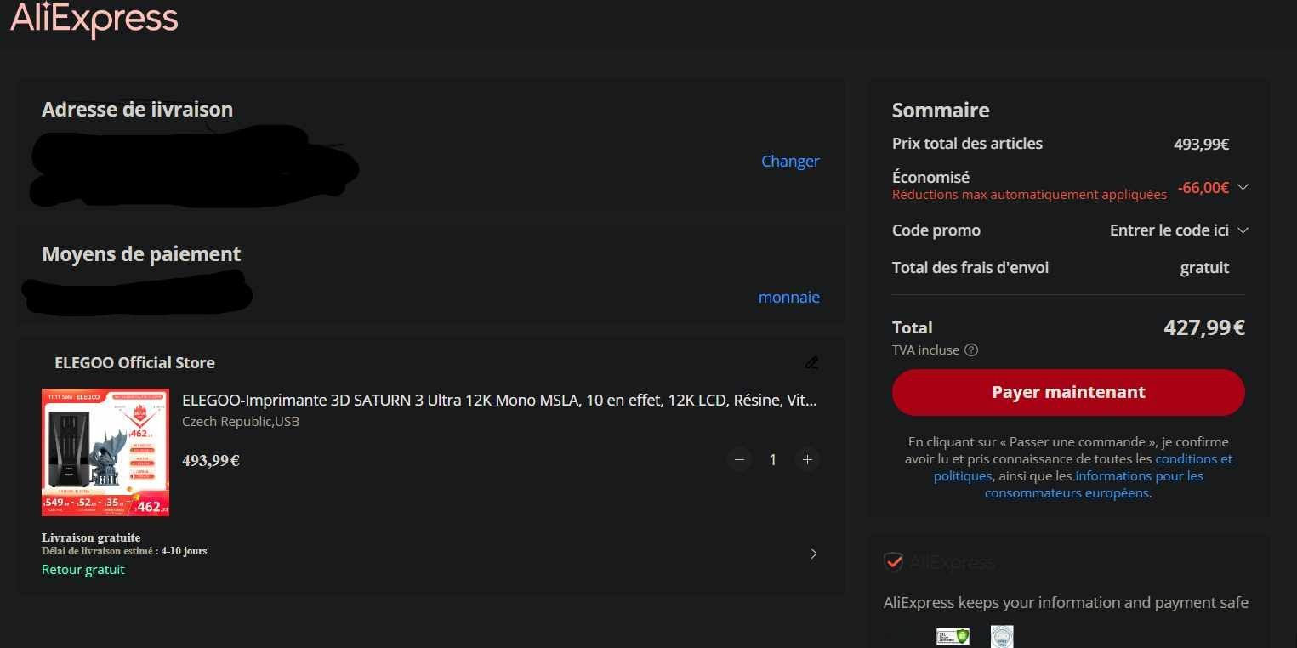Click the edit pencil icon for ELEGOO store
Screen dimensions: 1297x648
811,363
